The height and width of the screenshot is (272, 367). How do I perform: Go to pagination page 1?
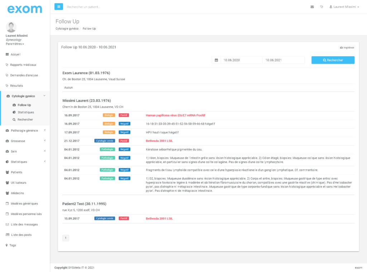point(66,238)
